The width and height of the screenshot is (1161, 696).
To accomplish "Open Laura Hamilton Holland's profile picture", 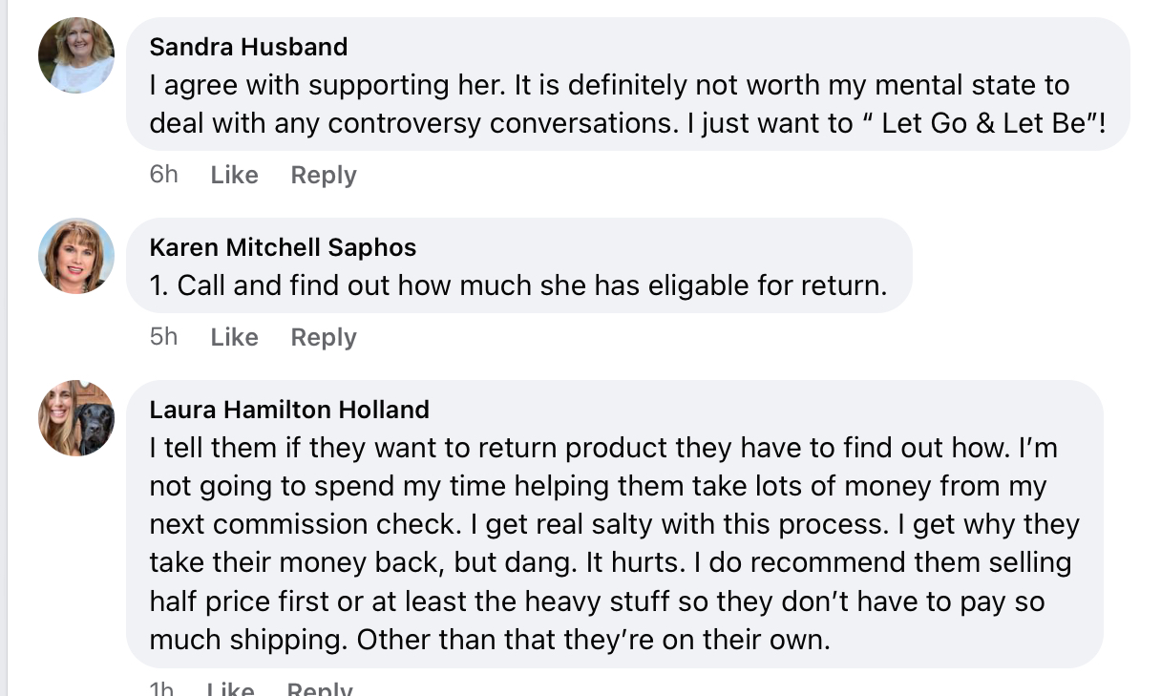I will coord(76,418).
